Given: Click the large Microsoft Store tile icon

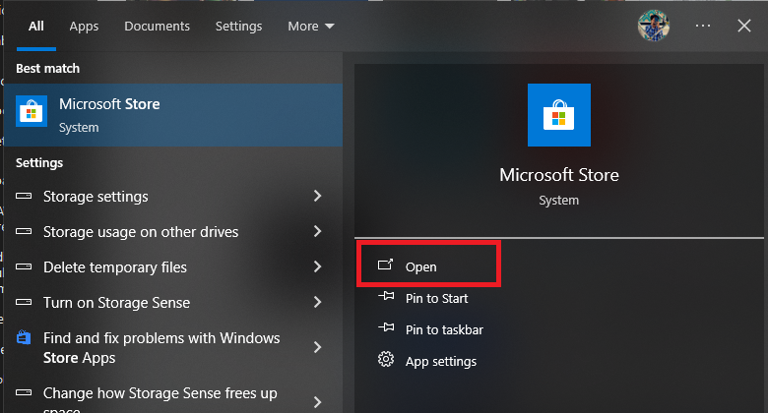Looking at the screenshot, I should 559,115.
